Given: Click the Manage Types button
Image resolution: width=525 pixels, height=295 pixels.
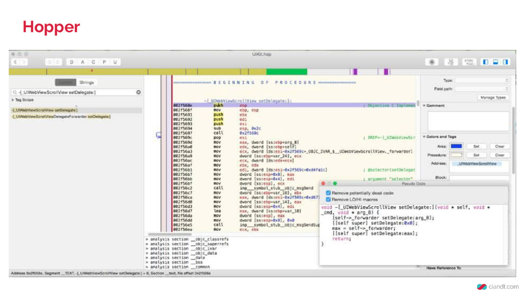Looking at the screenshot, I should coord(493,98).
